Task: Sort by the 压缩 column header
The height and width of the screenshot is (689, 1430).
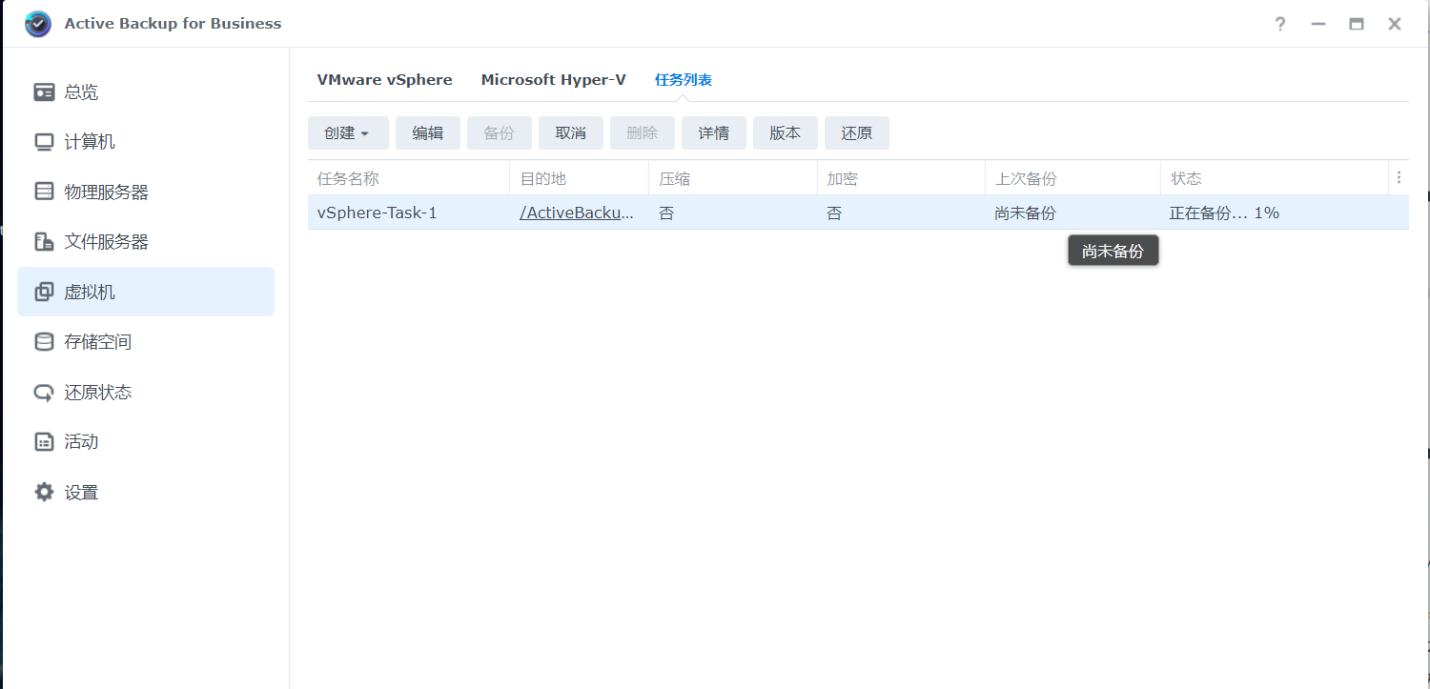Action: (x=733, y=178)
